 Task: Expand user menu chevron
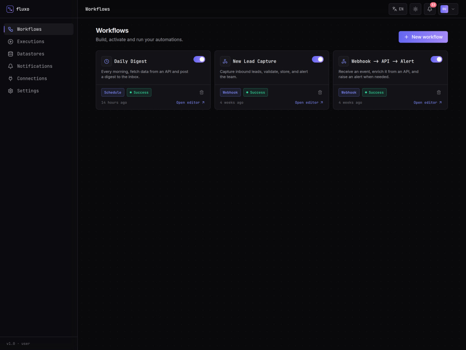point(453,9)
